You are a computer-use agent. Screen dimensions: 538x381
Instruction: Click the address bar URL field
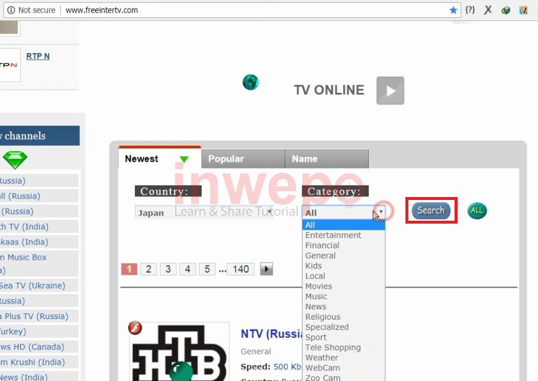point(254,10)
